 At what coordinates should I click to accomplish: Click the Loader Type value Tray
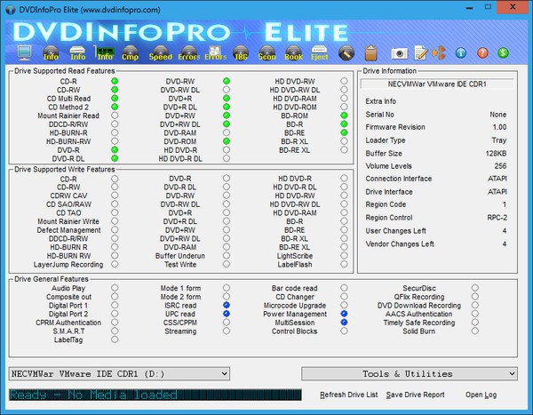pos(499,140)
